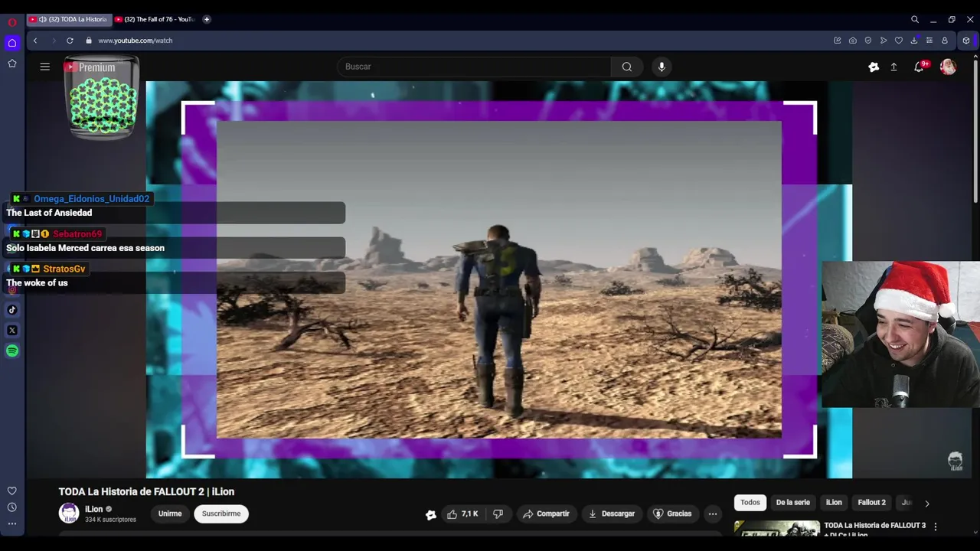980x551 pixels.
Task: Click the YouTube upload arrow icon
Action: point(893,67)
